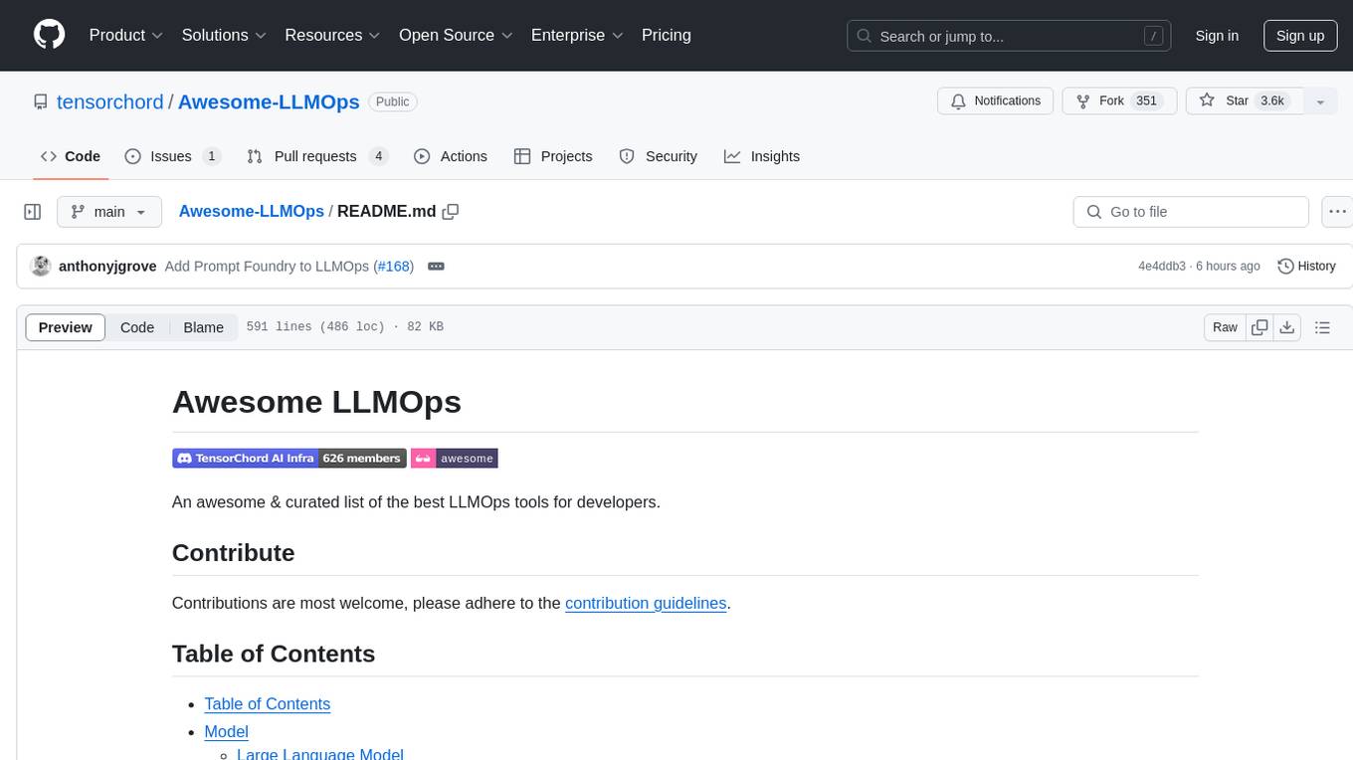The image size is (1353, 760).
Task: Switch to the Code view toggle
Action: point(137,327)
